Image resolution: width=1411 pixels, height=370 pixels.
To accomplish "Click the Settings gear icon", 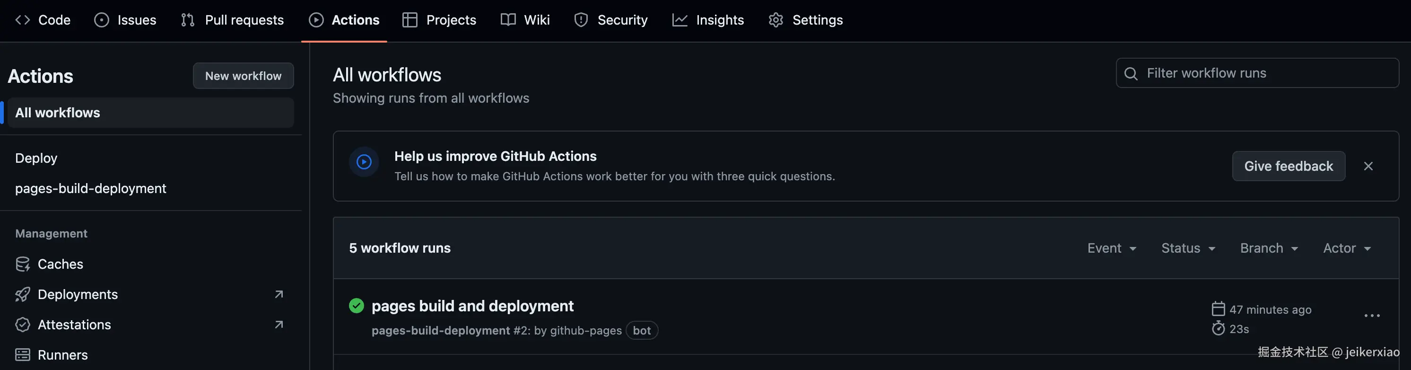I will pyautogui.click(x=775, y=20).
